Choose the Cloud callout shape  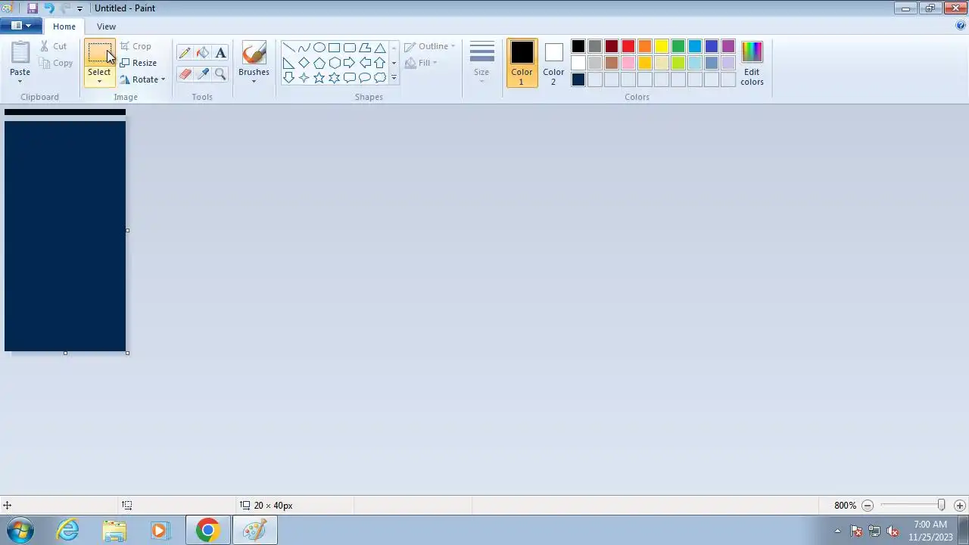pos(380,78)
